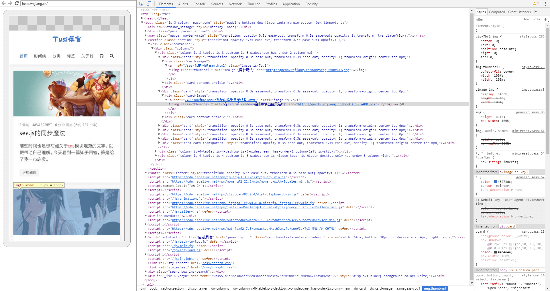
Task: Expand the searchbox ins-search div node
Action: 146,272
